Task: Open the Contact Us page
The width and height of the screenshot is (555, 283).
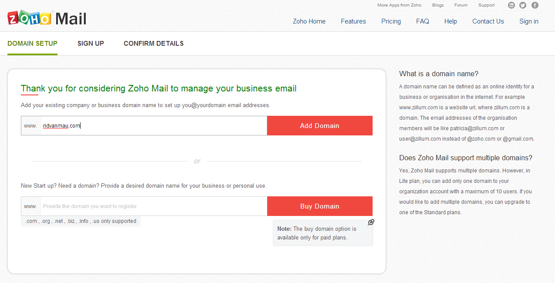Action: coord(488,21)
